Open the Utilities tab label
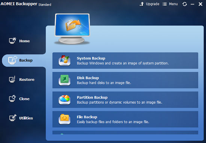 click(x=26, y=118)
